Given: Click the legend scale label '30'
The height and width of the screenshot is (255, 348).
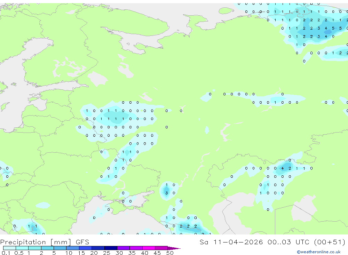Looking at the screenshot, I should point(119,253).
